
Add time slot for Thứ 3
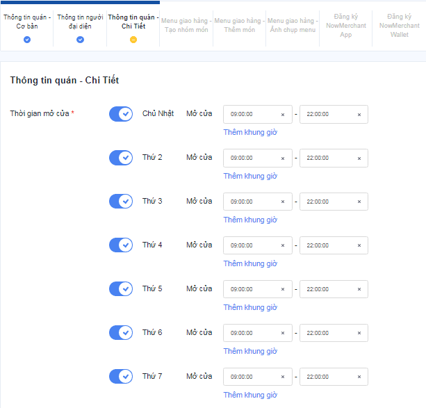[250, 220]
